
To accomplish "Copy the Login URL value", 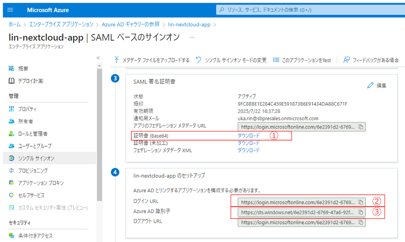I will (360, 202).
